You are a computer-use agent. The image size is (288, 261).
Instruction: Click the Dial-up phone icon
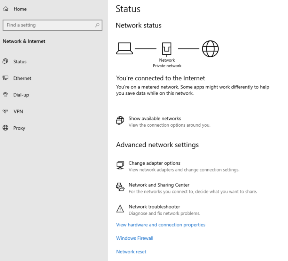5,95
